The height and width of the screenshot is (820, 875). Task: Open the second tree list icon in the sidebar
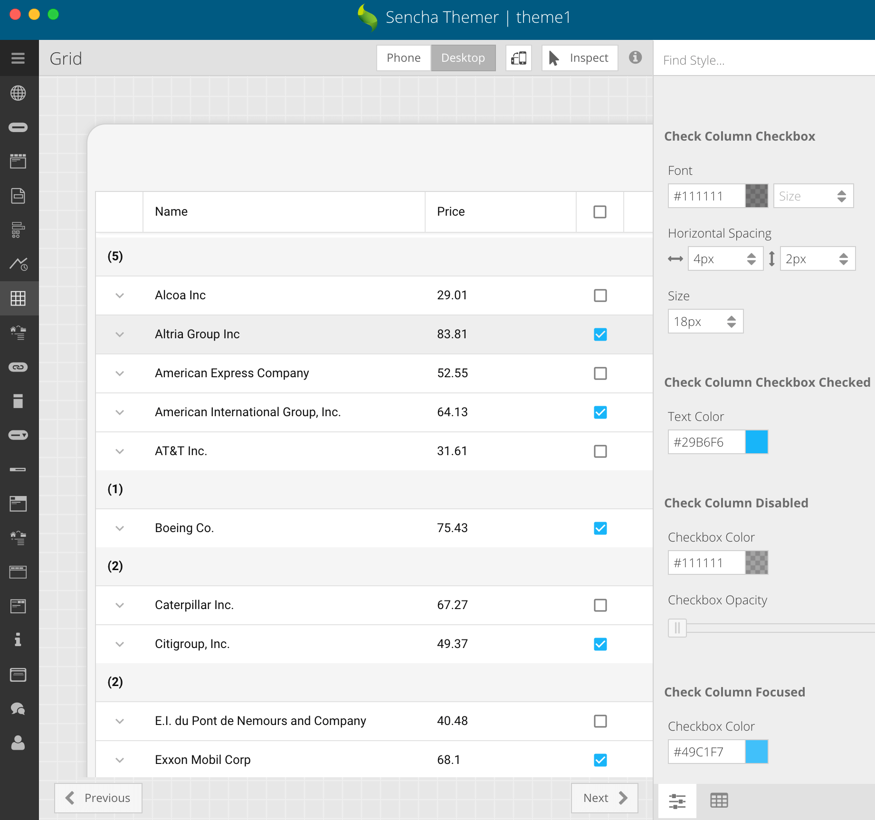pyautogui.click(x=18, y=538)
